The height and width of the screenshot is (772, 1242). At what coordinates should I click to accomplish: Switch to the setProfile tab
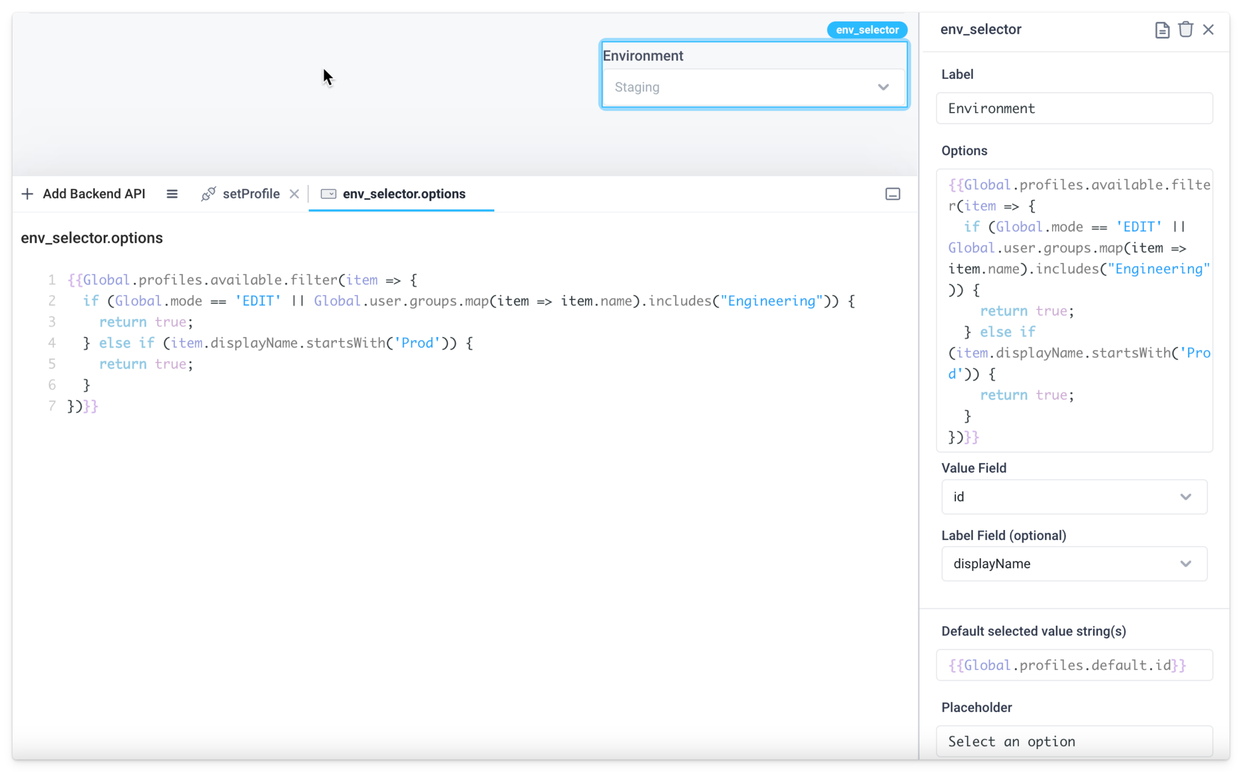(251, 193)
